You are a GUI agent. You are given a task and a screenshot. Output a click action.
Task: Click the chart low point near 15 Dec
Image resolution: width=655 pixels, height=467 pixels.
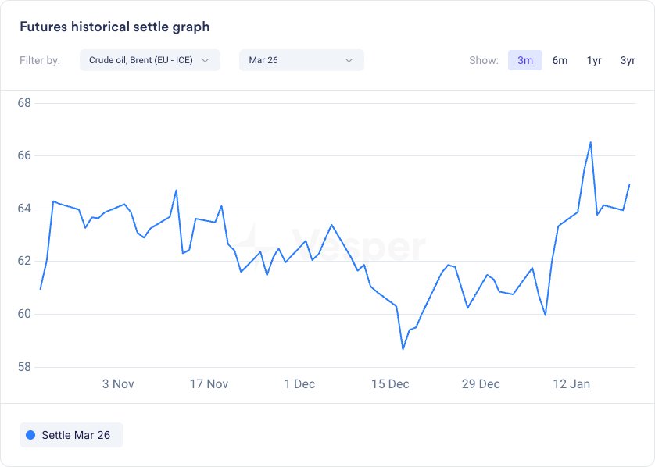click(x=403, y=348)
